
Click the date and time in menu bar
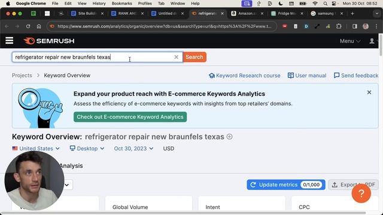(360, 4)
